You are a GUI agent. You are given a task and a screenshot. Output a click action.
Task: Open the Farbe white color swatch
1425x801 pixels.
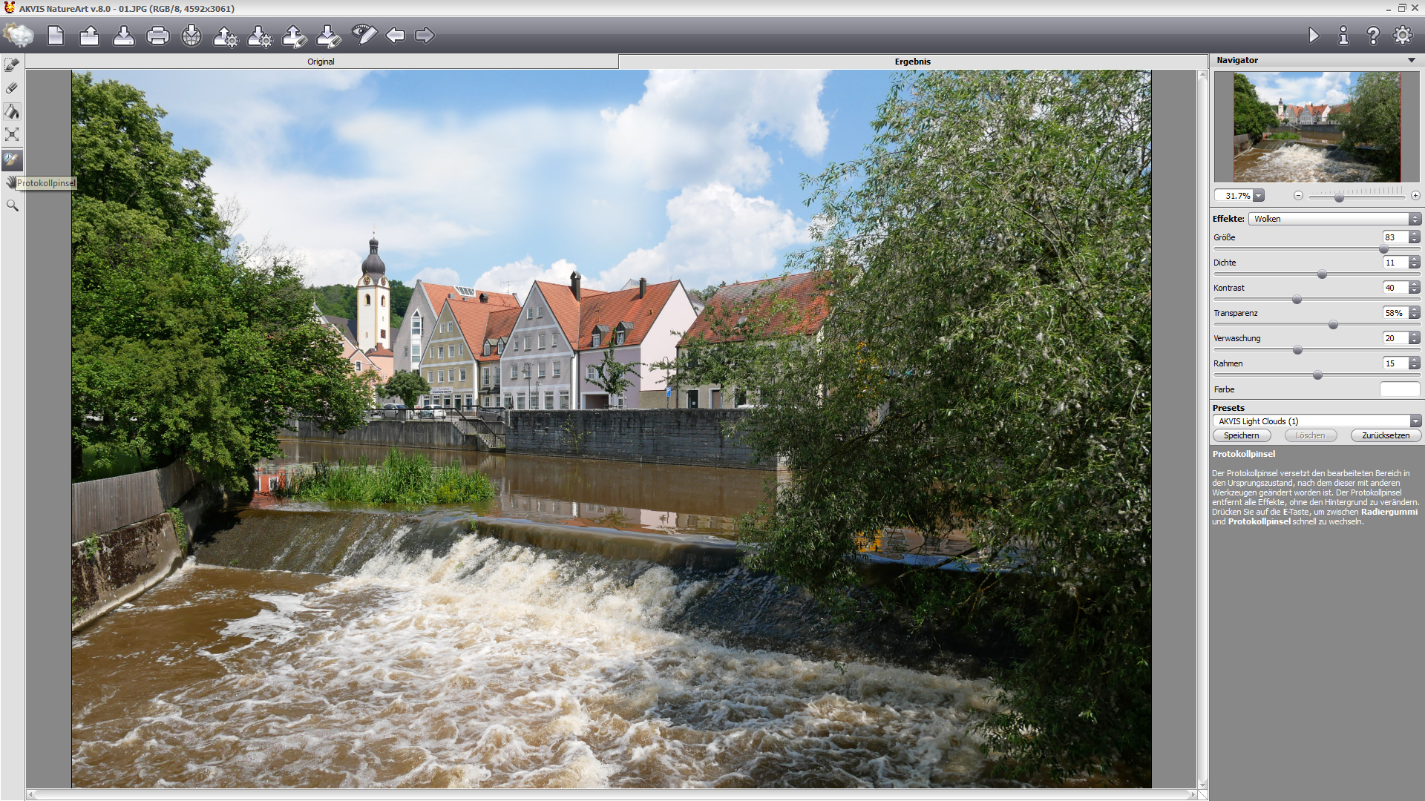pos(1400,389)
